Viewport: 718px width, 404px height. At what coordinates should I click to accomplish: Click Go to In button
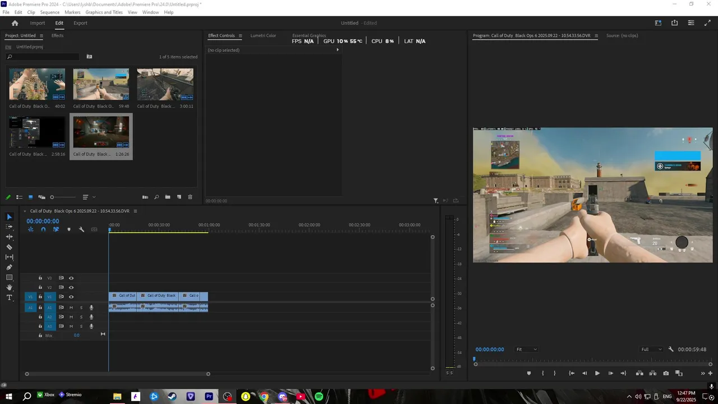click(571, 373)
